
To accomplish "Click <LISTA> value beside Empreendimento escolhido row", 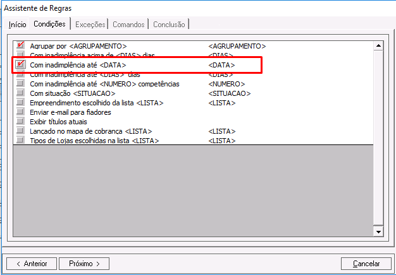I will click(x=222, y=103).
